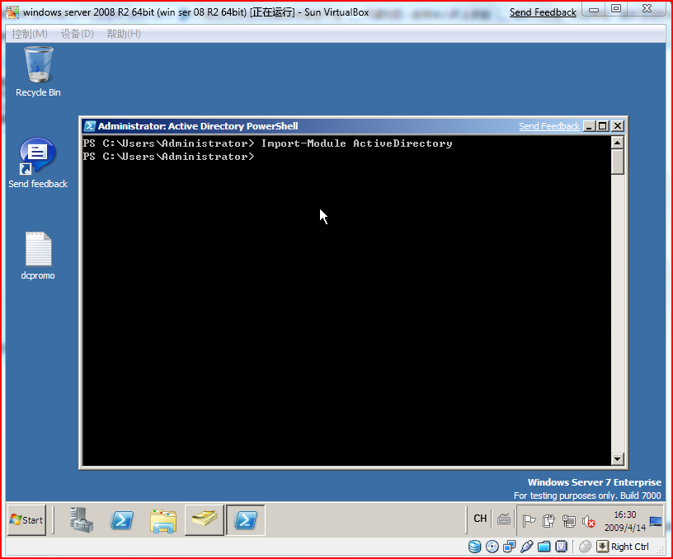Click the empty PowerShell prompt line
The height and width of the screenshot is (559, 673).
pos(169,157)
